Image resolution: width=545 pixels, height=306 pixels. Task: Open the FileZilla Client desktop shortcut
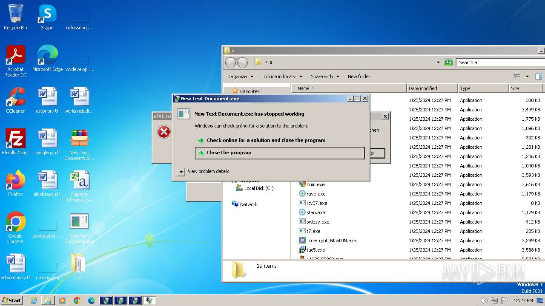click(x=15, y=142)
